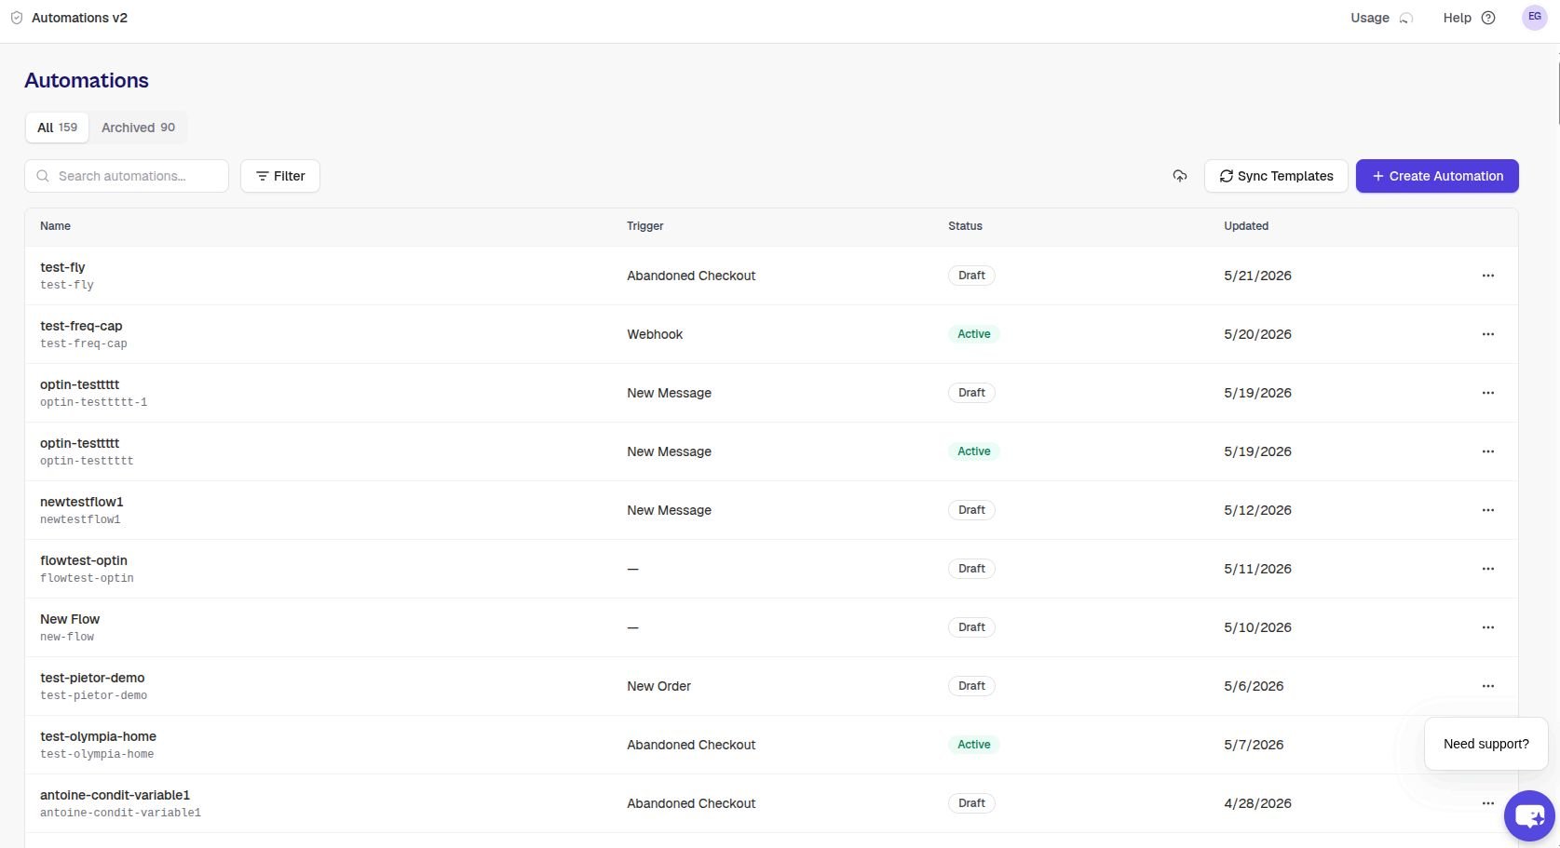Image resolution: width=1560 pixels, height=848 pixels.
Task: Click the Name column header
Action: click(55, 226)
